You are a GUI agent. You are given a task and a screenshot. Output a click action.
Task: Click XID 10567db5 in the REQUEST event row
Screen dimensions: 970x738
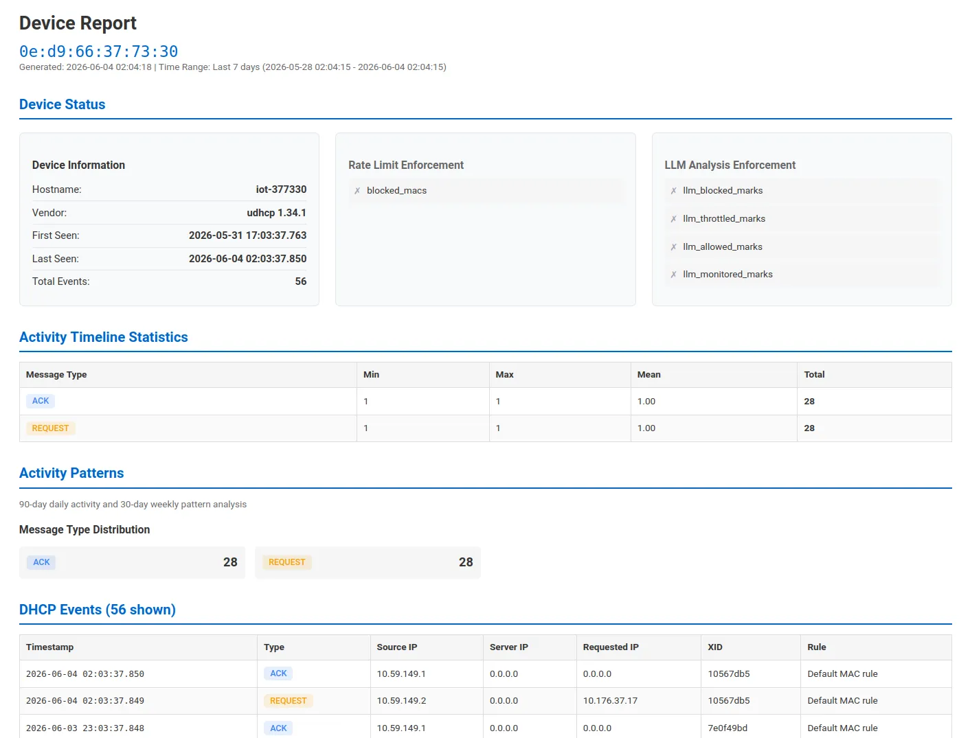coord(729,701)
